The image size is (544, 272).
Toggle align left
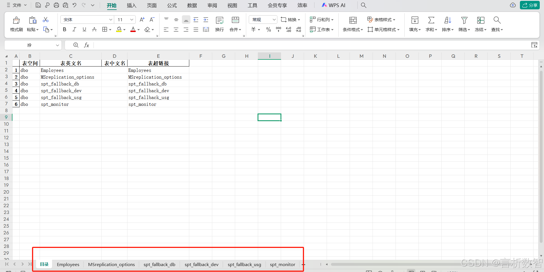tap(166, 29)
